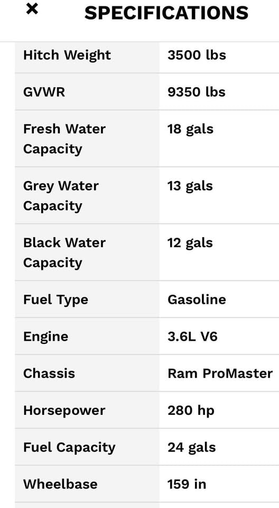Screen dimensions: 279x508
Task: Select the 3500 lbs hitch weight value
Action: (x=197, y=55)
